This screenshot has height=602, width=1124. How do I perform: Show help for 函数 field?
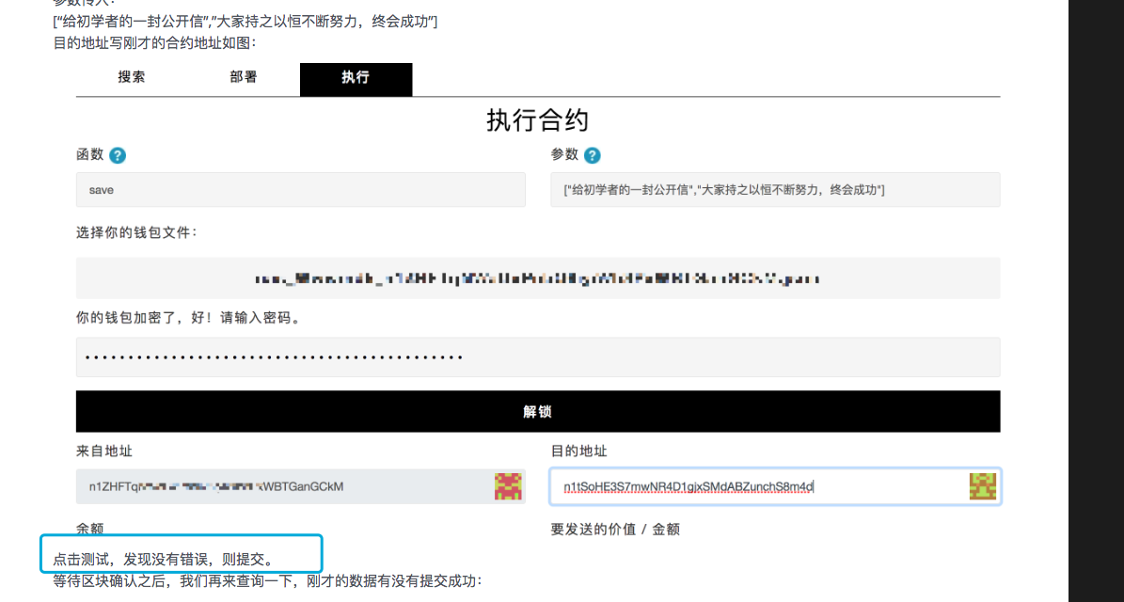point(118,155)
